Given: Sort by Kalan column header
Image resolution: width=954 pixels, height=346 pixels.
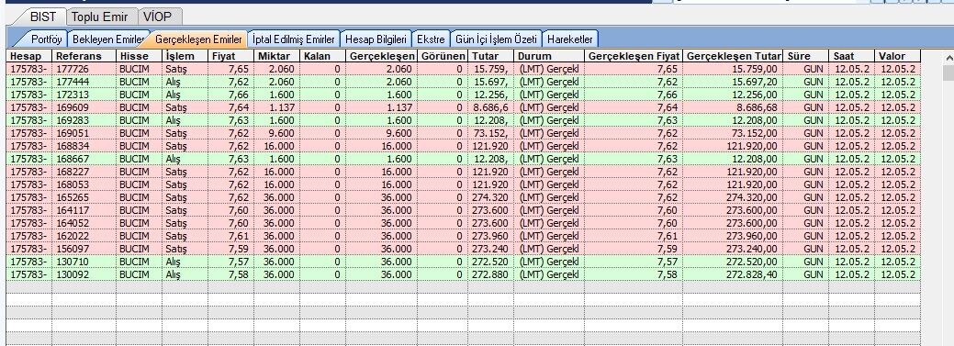Looking at the screenshot, I should click(x=322, y=56).
